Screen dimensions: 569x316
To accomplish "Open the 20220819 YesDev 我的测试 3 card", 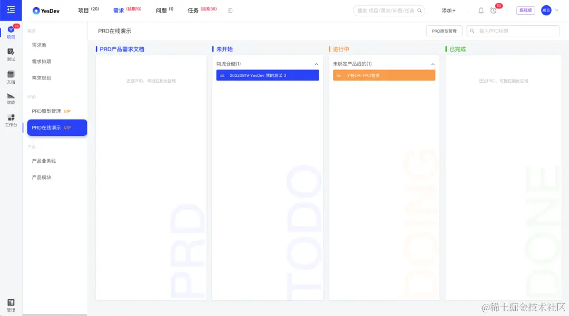I will [268, 75].
